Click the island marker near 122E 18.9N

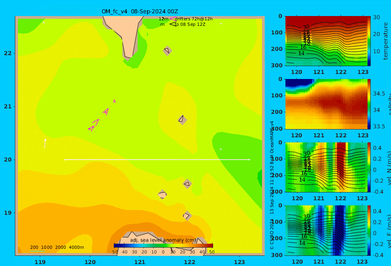pyautogui.click(x=187, y=216)
